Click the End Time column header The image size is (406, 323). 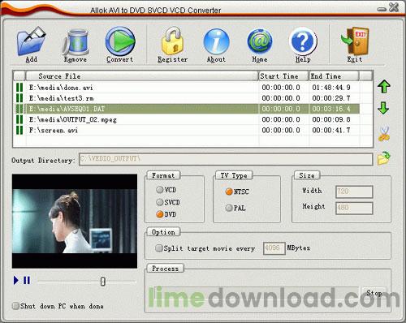[334, 76]
